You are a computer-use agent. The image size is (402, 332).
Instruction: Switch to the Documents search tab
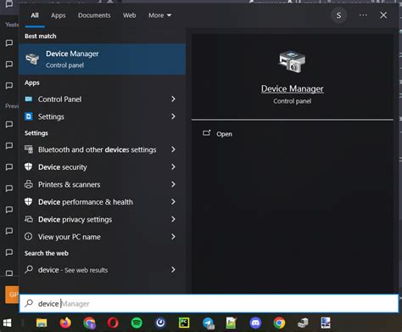[x=94, y=15]
